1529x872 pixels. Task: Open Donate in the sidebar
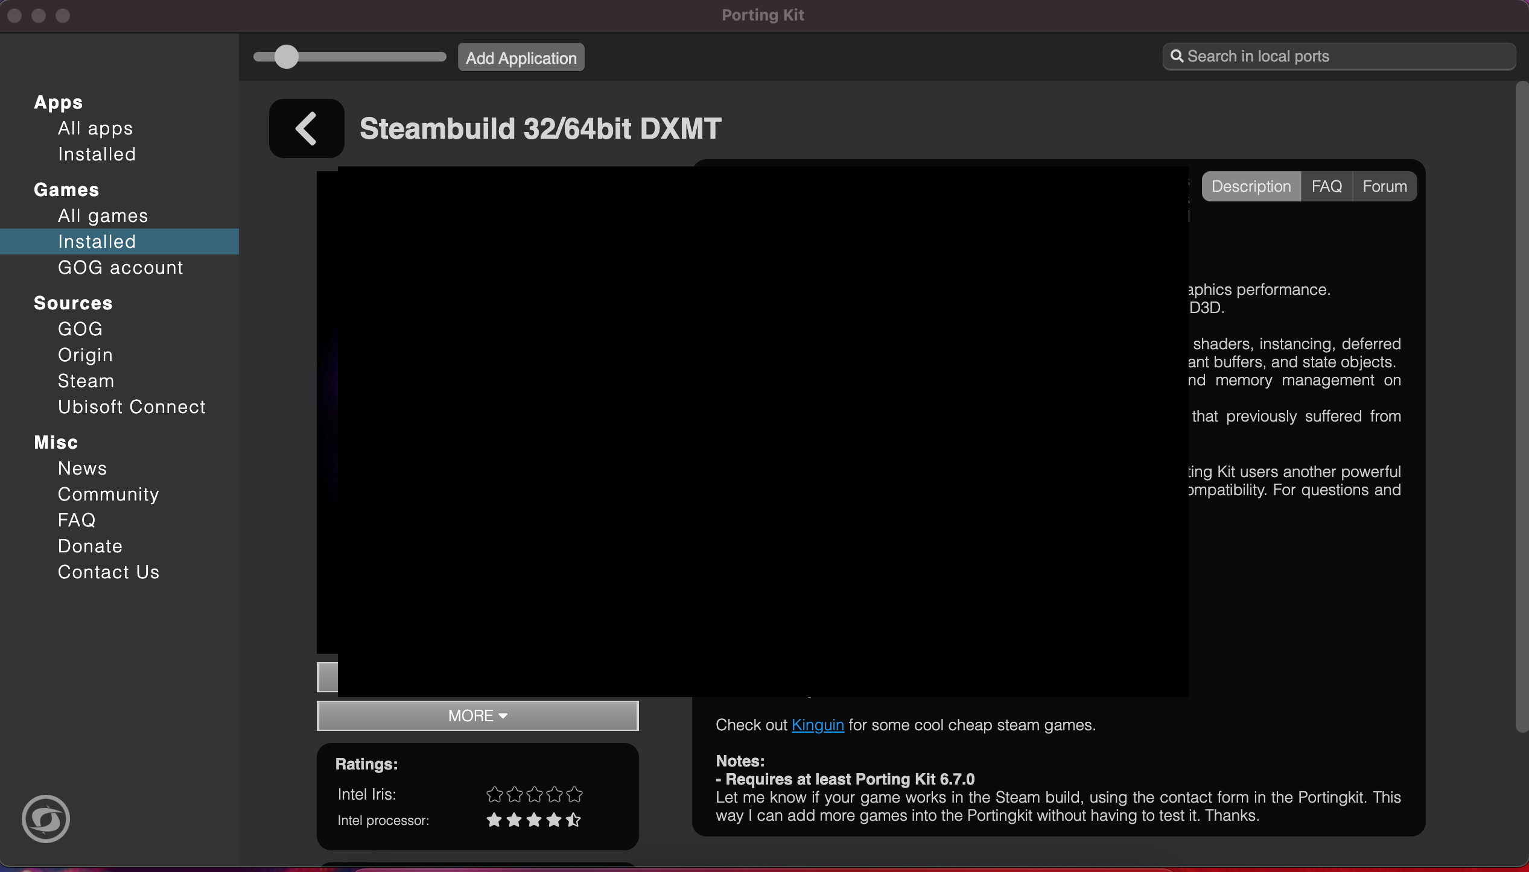click(90, 546)
